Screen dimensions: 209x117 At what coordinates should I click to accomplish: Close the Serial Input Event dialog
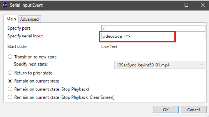[x=202, y=5]
